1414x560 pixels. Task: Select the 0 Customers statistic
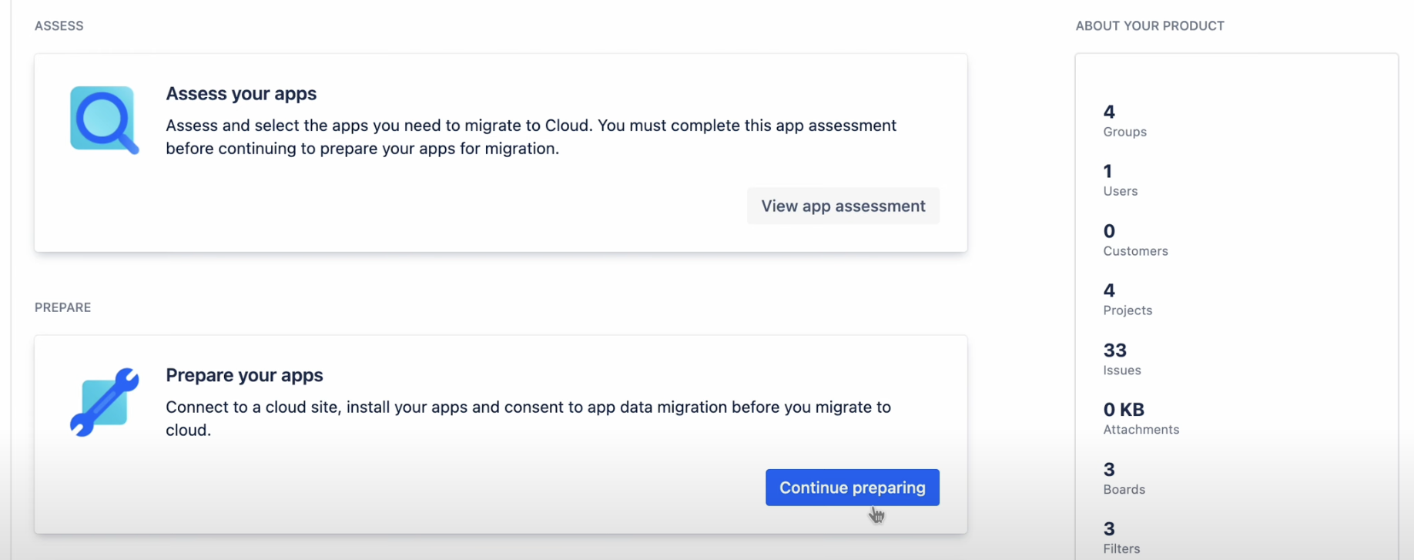1134,240
